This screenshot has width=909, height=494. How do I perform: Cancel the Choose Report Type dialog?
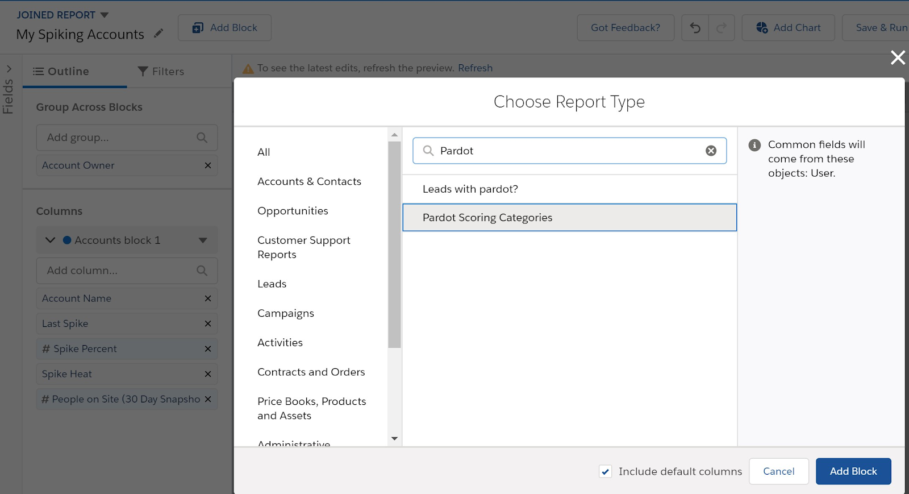click(x=778, y=471)
